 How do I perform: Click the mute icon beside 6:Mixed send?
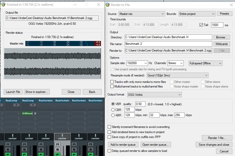point(35,113)
